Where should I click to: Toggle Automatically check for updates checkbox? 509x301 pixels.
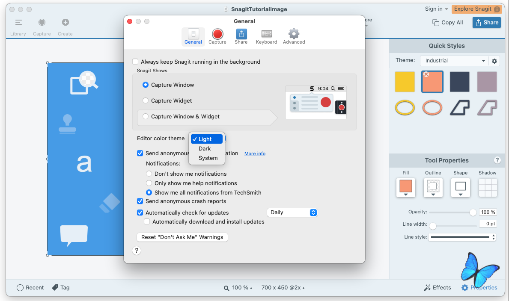[140, 212]
